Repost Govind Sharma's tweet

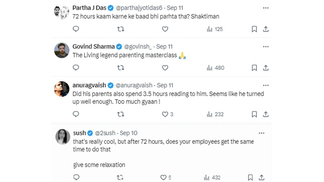(121, 68)
